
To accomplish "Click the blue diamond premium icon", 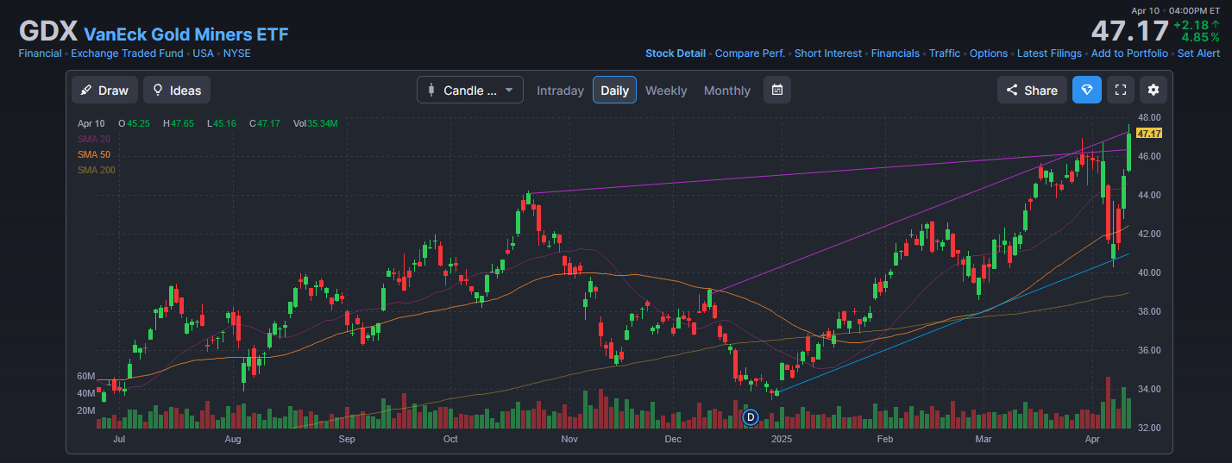I will [1086, 91].
